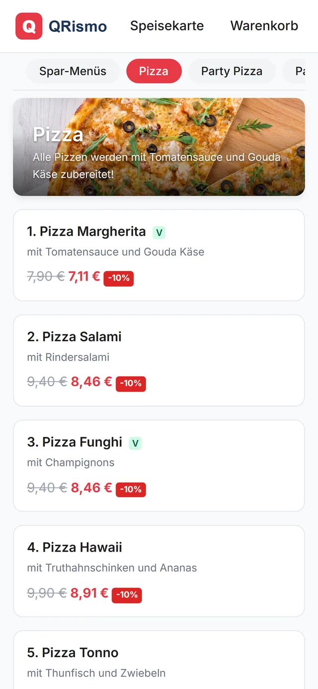Click the vegetarian V badge on Pizza Margherita

pyautogui.click(x=159, y=232)
